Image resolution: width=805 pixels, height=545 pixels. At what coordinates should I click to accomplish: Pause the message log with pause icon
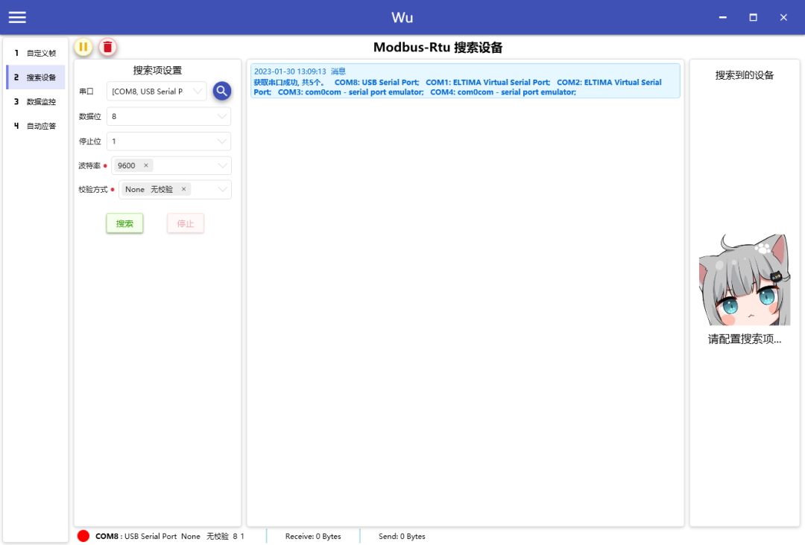(x=83, y=46)
